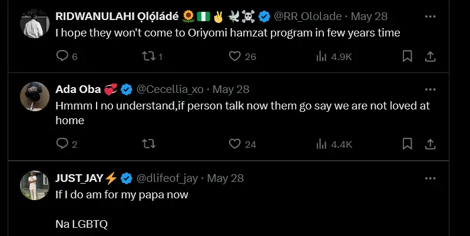View analytics showing 4.4K views
Screen dimensions: 470x236
(322, 144)
